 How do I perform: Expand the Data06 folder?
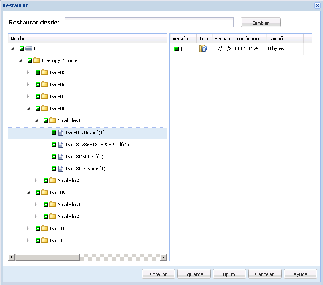(x=28, y=84)
